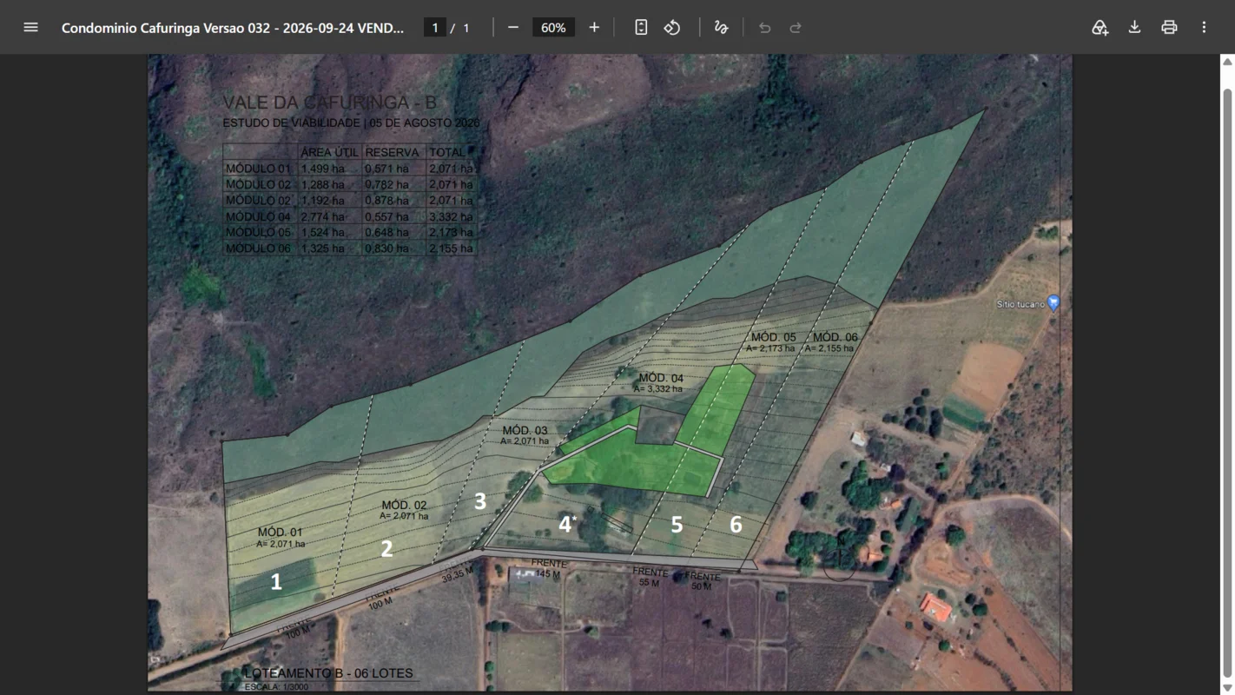Click the 'TOTAL' table header
This screenshot has width=1235, height=695.
tap(447, 153)
